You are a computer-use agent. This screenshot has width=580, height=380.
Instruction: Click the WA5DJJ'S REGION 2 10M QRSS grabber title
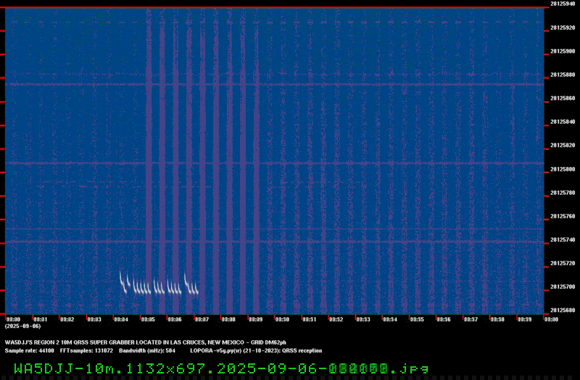(146, 342)
